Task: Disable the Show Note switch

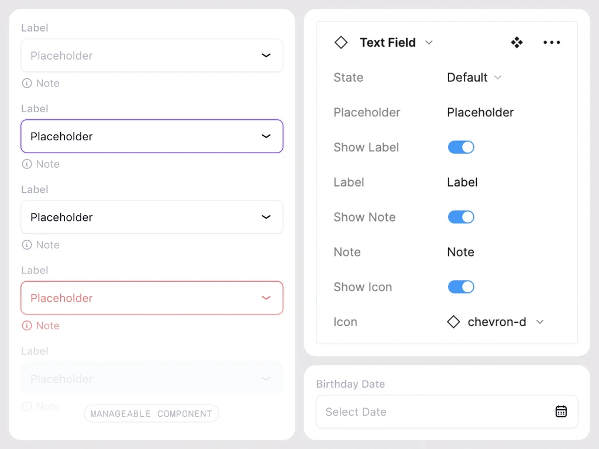Action: click(461, 217)
